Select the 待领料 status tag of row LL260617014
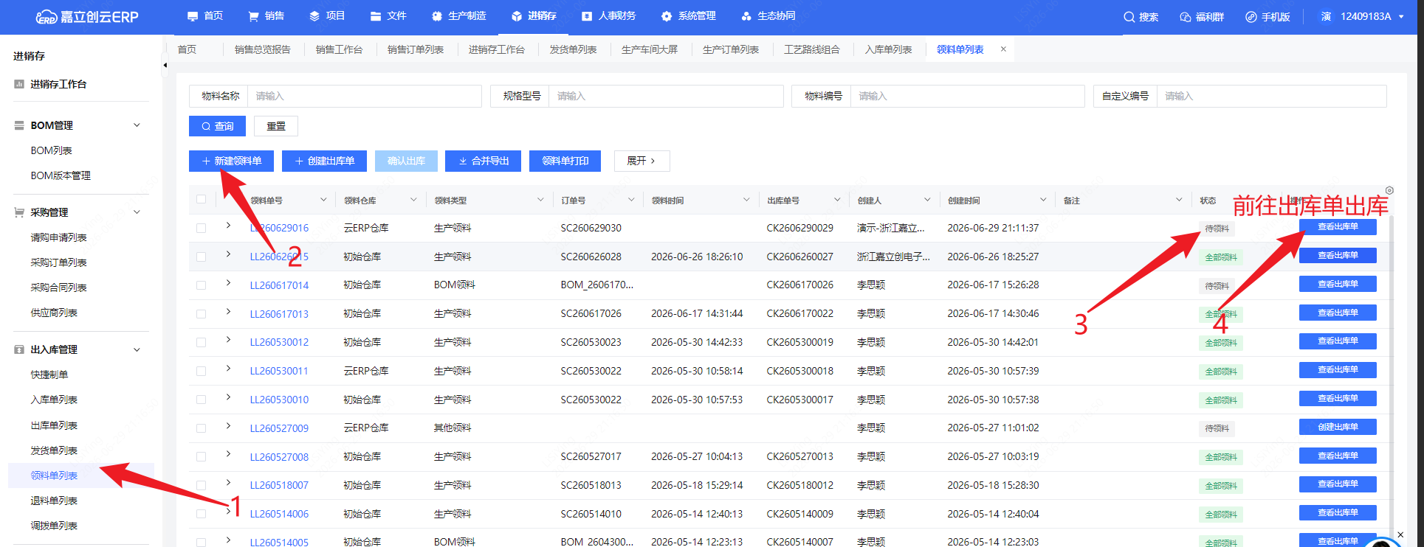 pos(1217,286)
